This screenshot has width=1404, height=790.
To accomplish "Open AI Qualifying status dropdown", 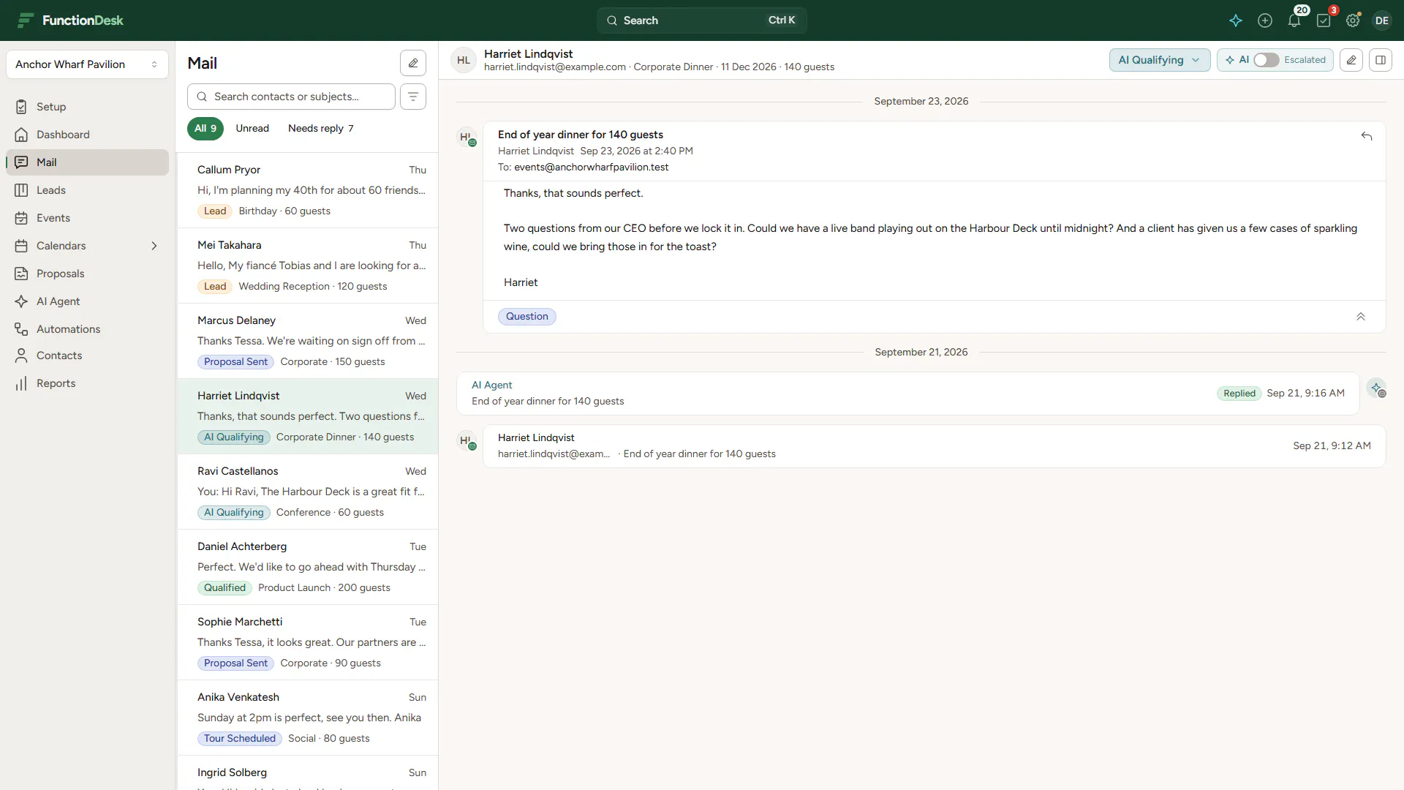I will click(x=1159, y=60).
